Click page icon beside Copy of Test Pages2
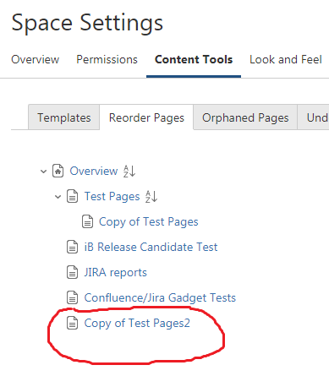This screenshot has height=376, width=329. (72, 323)
